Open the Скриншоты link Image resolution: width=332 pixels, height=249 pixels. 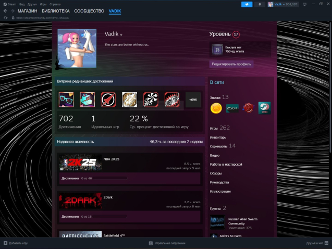click(x=223, y=146)
